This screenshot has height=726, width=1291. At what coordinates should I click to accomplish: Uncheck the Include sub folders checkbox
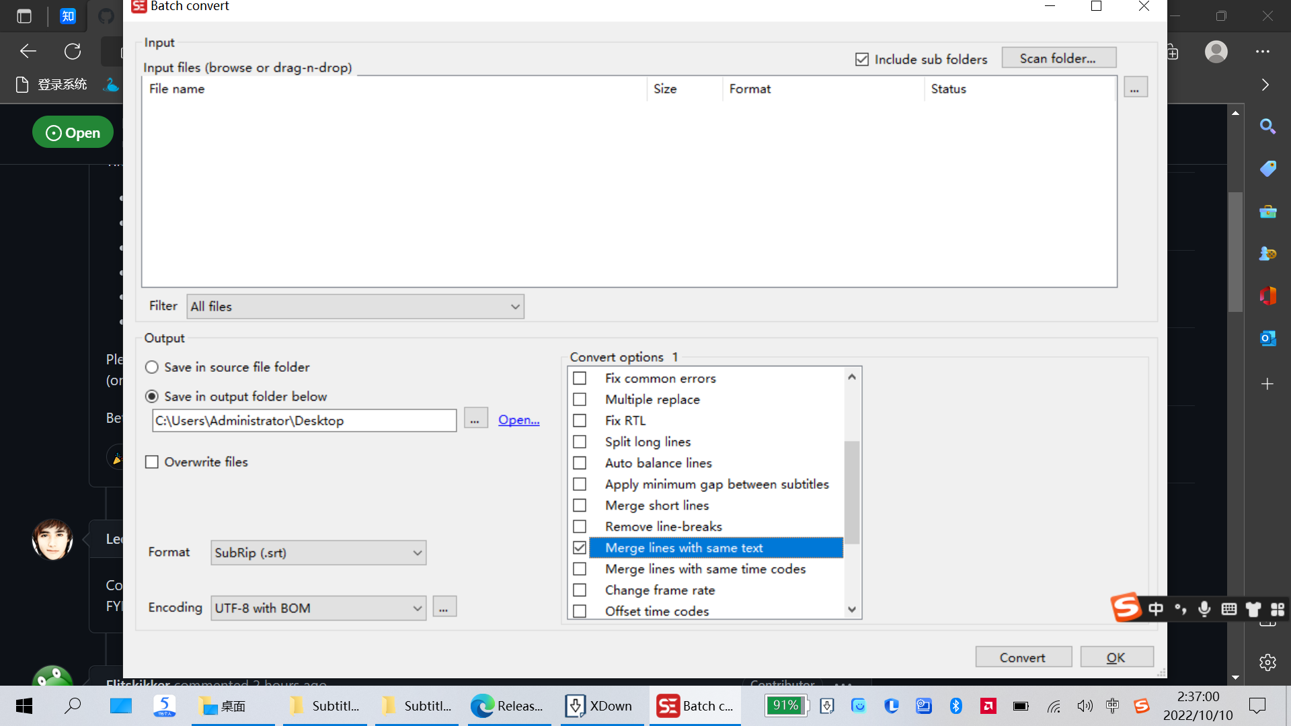861,59
